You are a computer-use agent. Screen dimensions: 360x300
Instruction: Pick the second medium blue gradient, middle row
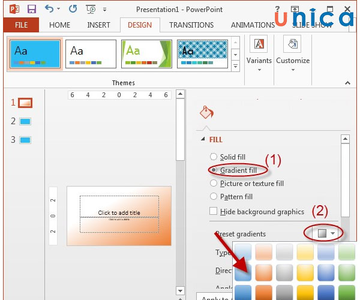326,272
